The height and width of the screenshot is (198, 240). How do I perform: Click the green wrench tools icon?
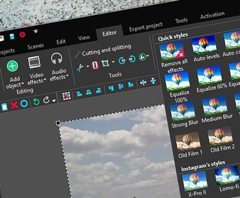pyautogui.click(x=142, y=57)
